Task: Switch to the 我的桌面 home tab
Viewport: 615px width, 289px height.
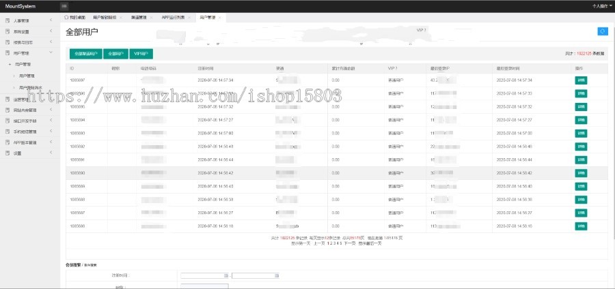Action: pyautogui.click(x=74, y=18)
